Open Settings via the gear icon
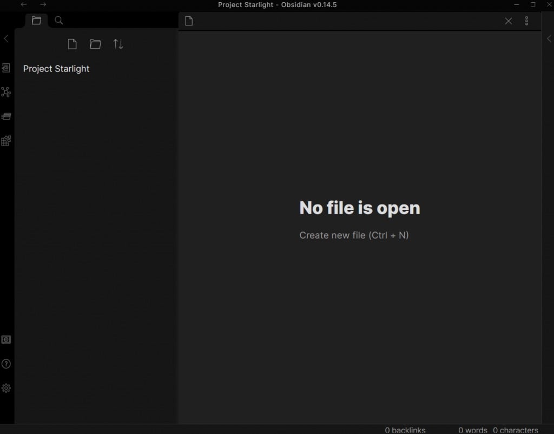Image resolution: width=554 pixels, height=434 pixels. pos(6,388)
